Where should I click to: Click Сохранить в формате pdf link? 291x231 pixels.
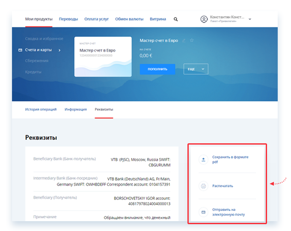click(230, 160)
